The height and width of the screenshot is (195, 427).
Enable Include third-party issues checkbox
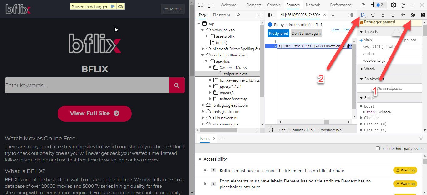tap(378, 149)
